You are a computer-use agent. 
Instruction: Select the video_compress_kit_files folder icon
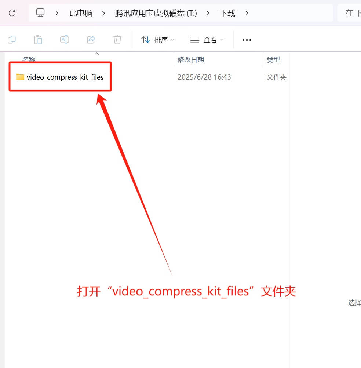20,77
